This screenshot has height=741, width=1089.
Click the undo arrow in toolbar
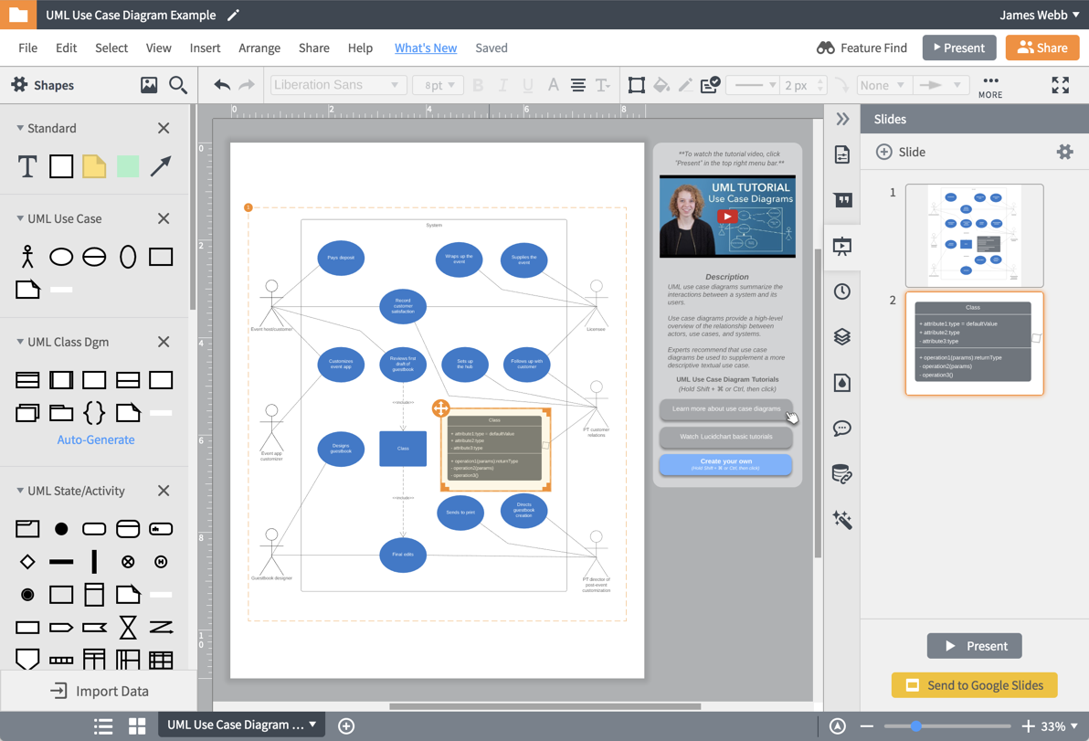[x=222, y=85]
